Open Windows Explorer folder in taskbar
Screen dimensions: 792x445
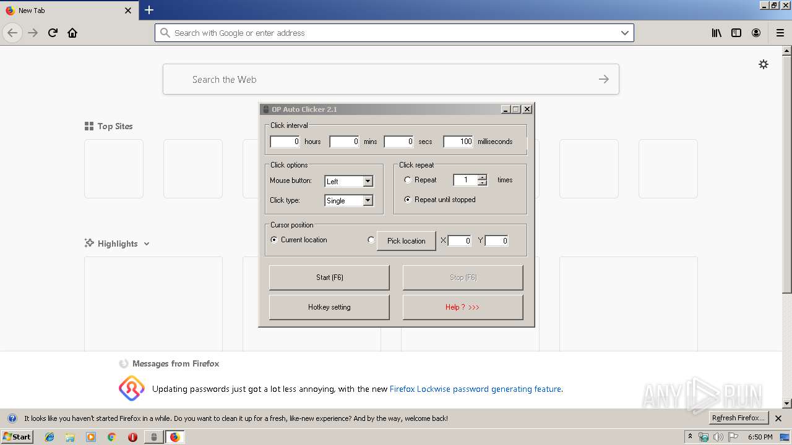pos(70,437)
